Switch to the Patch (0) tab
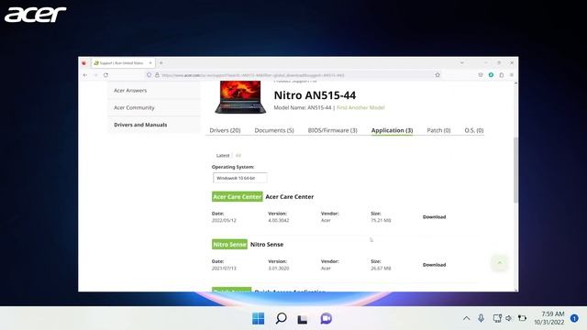Screen dimensions: 587x330 click(x=438, y=130)
